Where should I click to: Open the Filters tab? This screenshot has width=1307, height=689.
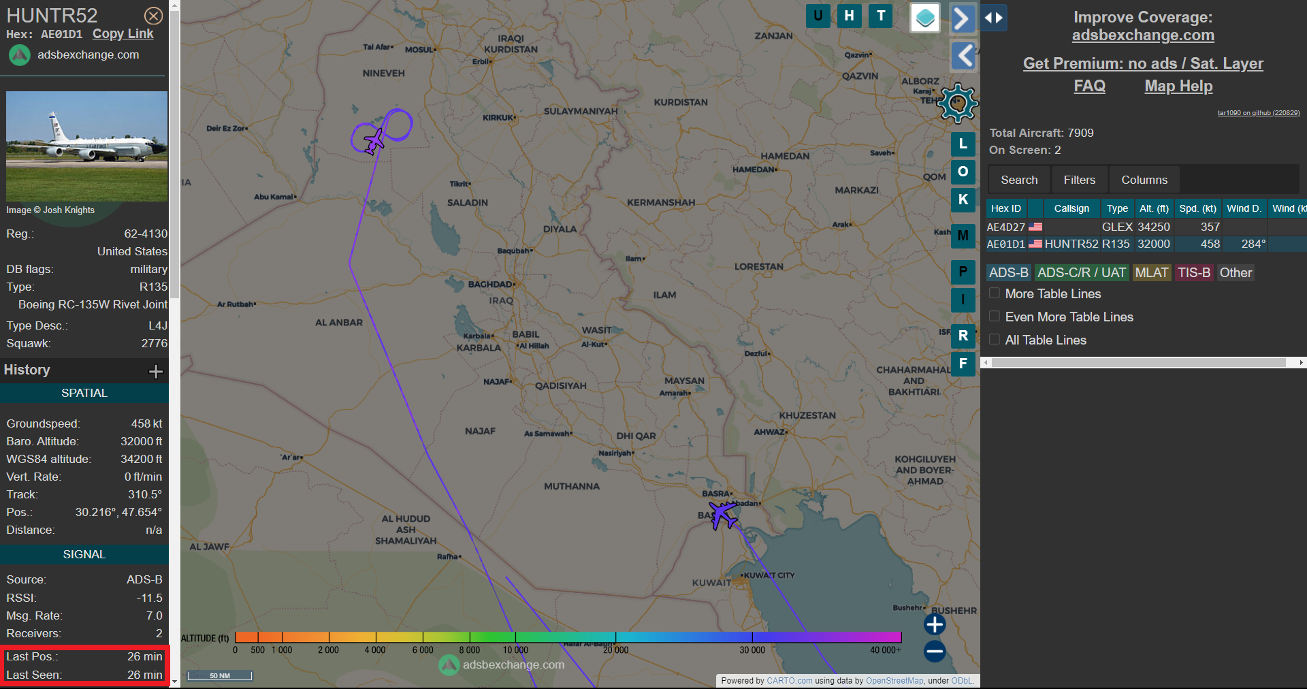[1080, 180]
